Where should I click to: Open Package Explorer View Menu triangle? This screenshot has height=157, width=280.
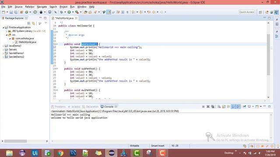[x=46, y=23]
